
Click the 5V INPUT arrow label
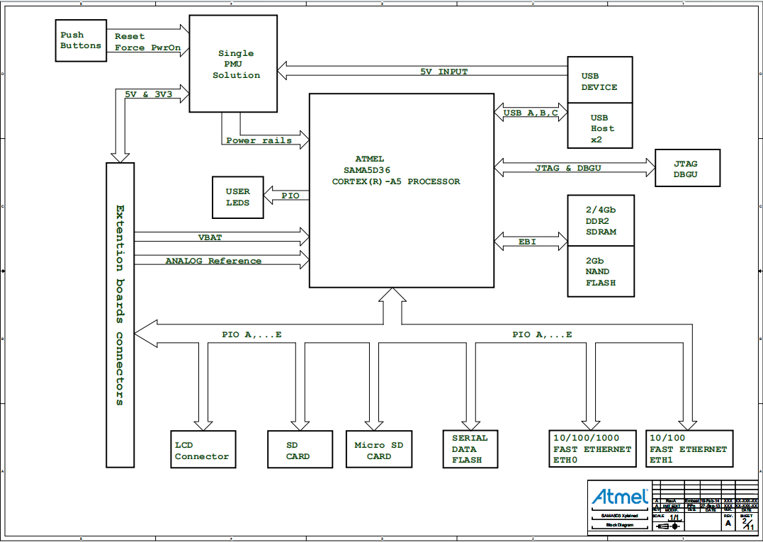443,72
